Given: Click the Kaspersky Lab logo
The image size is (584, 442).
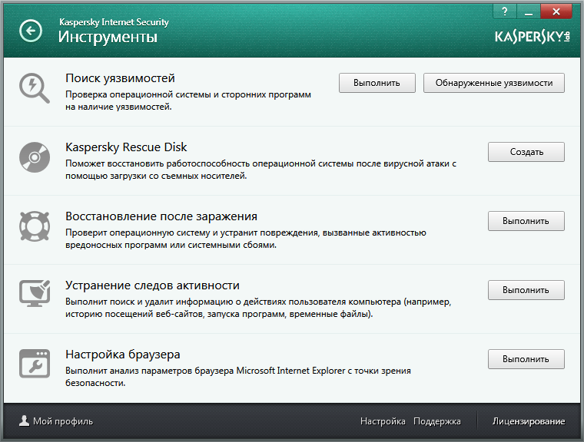Looking at the screenshot, I should tap(533, 37).
